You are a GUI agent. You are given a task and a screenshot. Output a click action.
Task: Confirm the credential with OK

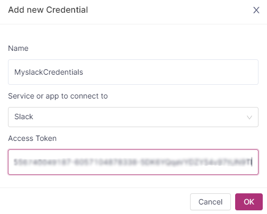(249, 202)
